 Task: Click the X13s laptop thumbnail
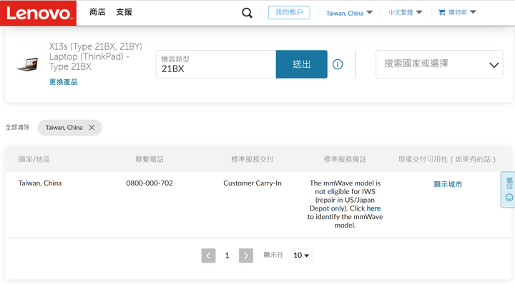[28, 64]
